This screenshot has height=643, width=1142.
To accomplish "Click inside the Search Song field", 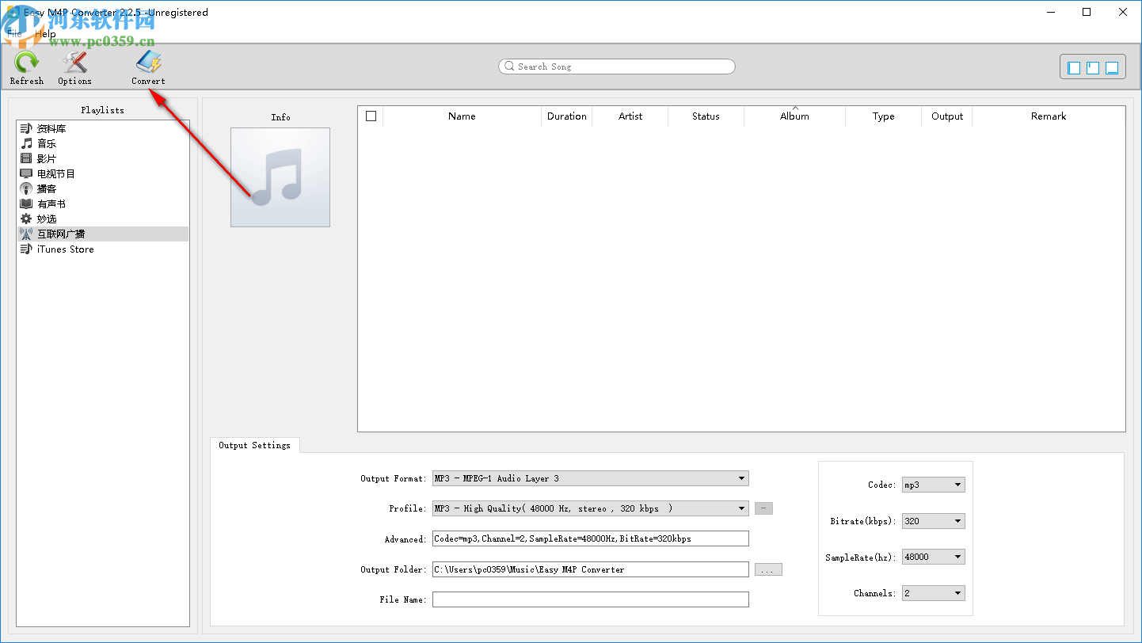I will click(x=618, y=67).
